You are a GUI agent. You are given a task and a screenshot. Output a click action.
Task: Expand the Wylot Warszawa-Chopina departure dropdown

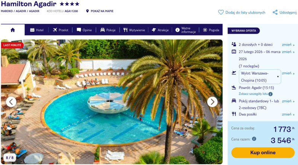pos(260,77)
